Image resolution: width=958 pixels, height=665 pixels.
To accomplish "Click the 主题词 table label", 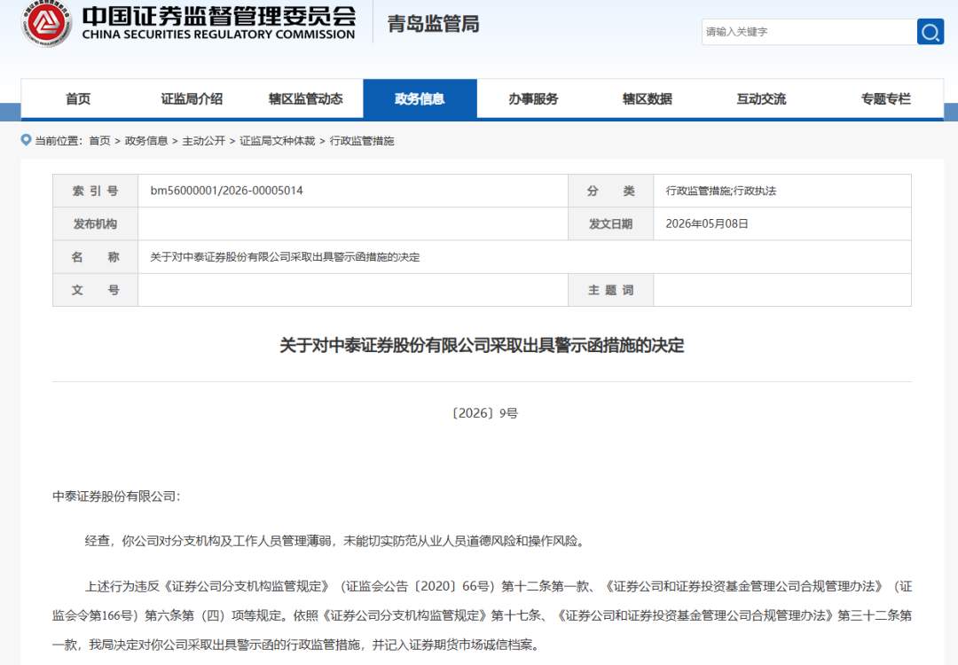I will tap(611, 290).
